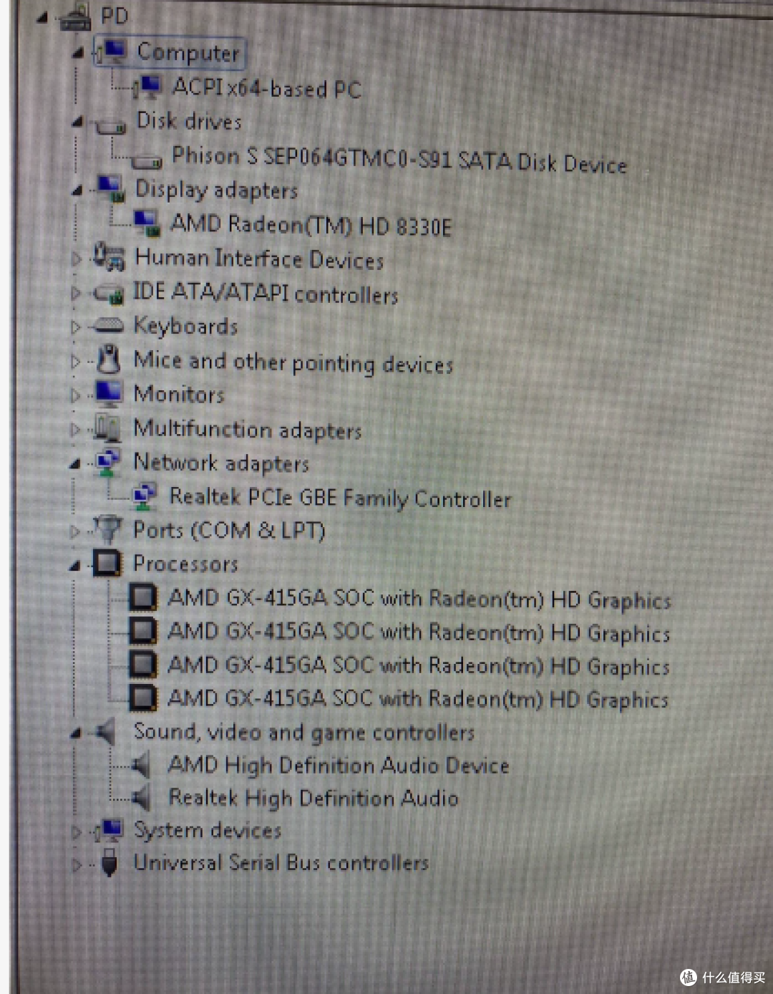Collapse the Network adapters category

[75, 464]
